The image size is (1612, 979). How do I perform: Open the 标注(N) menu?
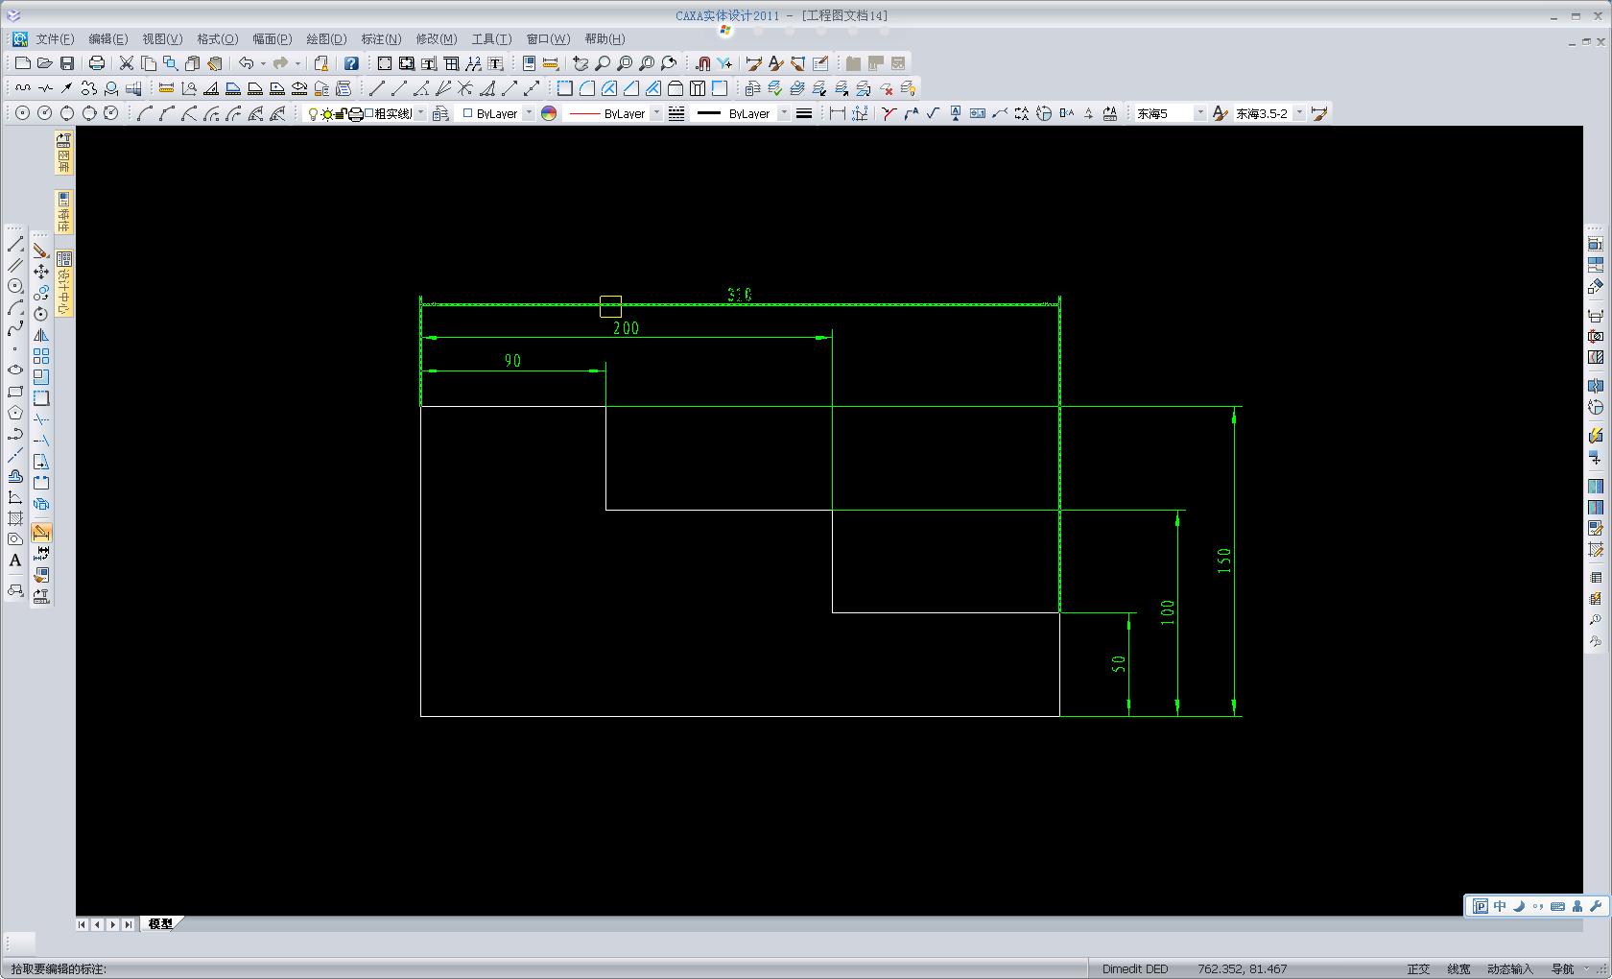381,39
